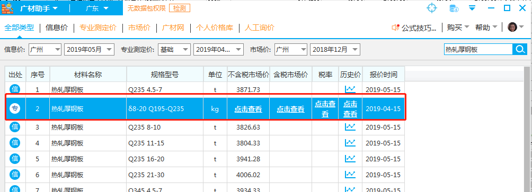
Task: Switch to the 人工询价 tab
Action: pos(260,28)
